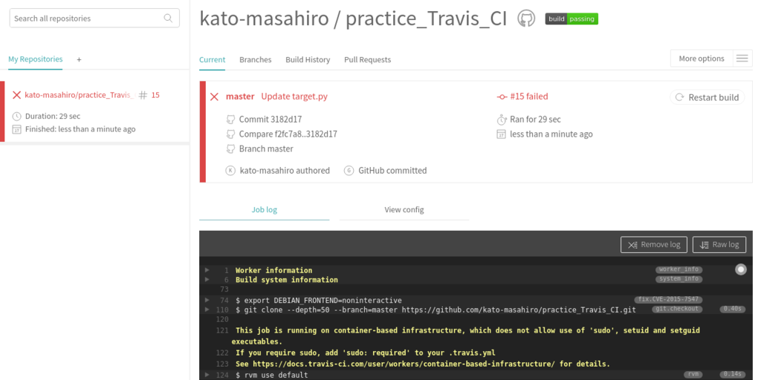
Task: Open the #15 failed build link
Action: [x=529, y=96]
